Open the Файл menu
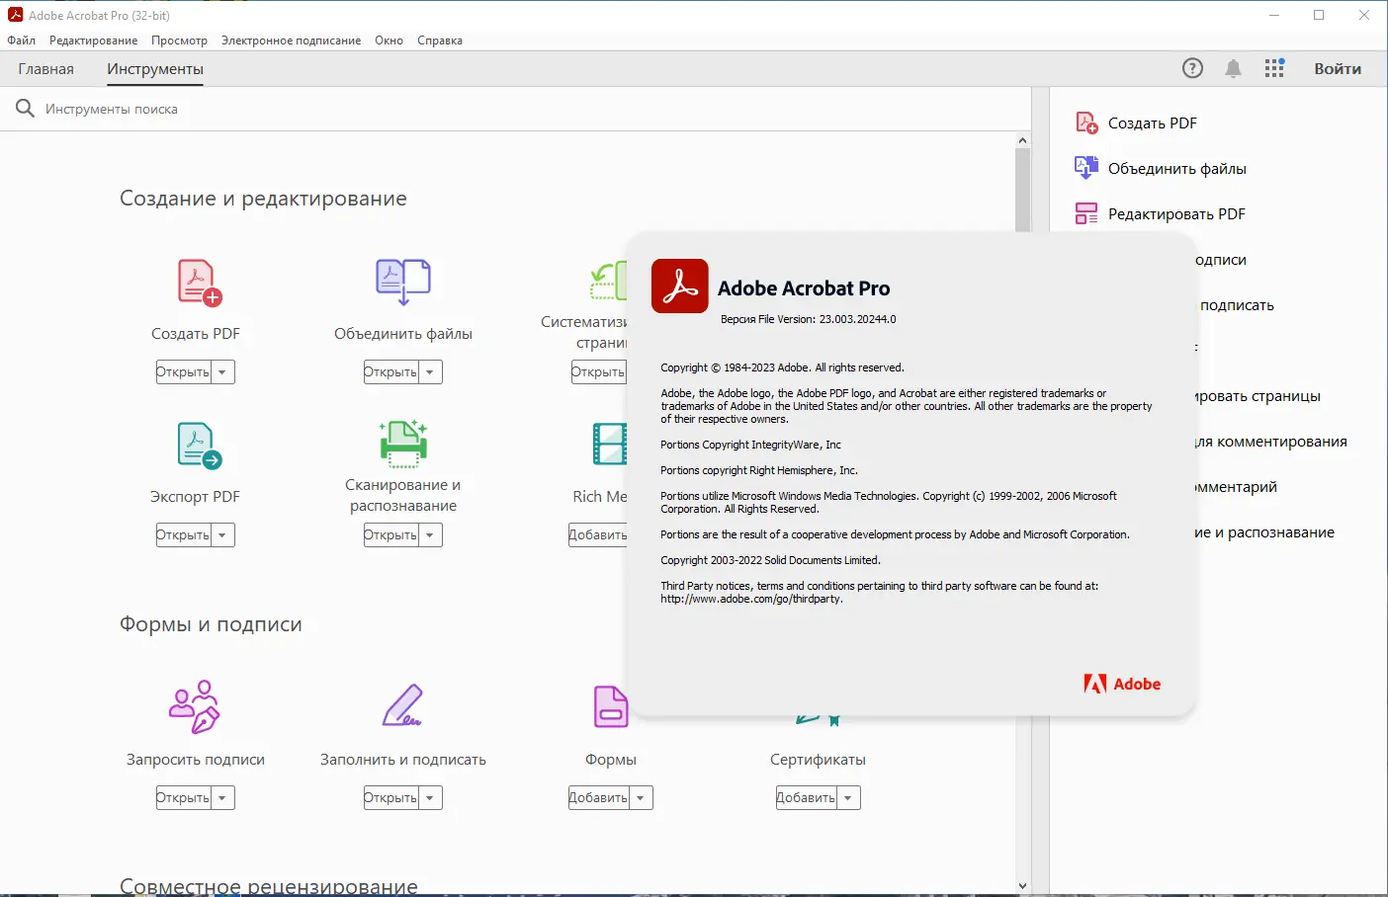Viewport: 1388px width, 897px height. (21, 41)
